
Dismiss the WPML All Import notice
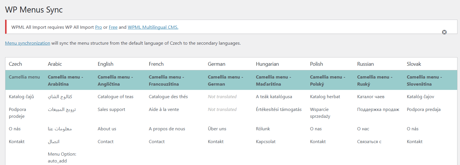pos(444,32)
